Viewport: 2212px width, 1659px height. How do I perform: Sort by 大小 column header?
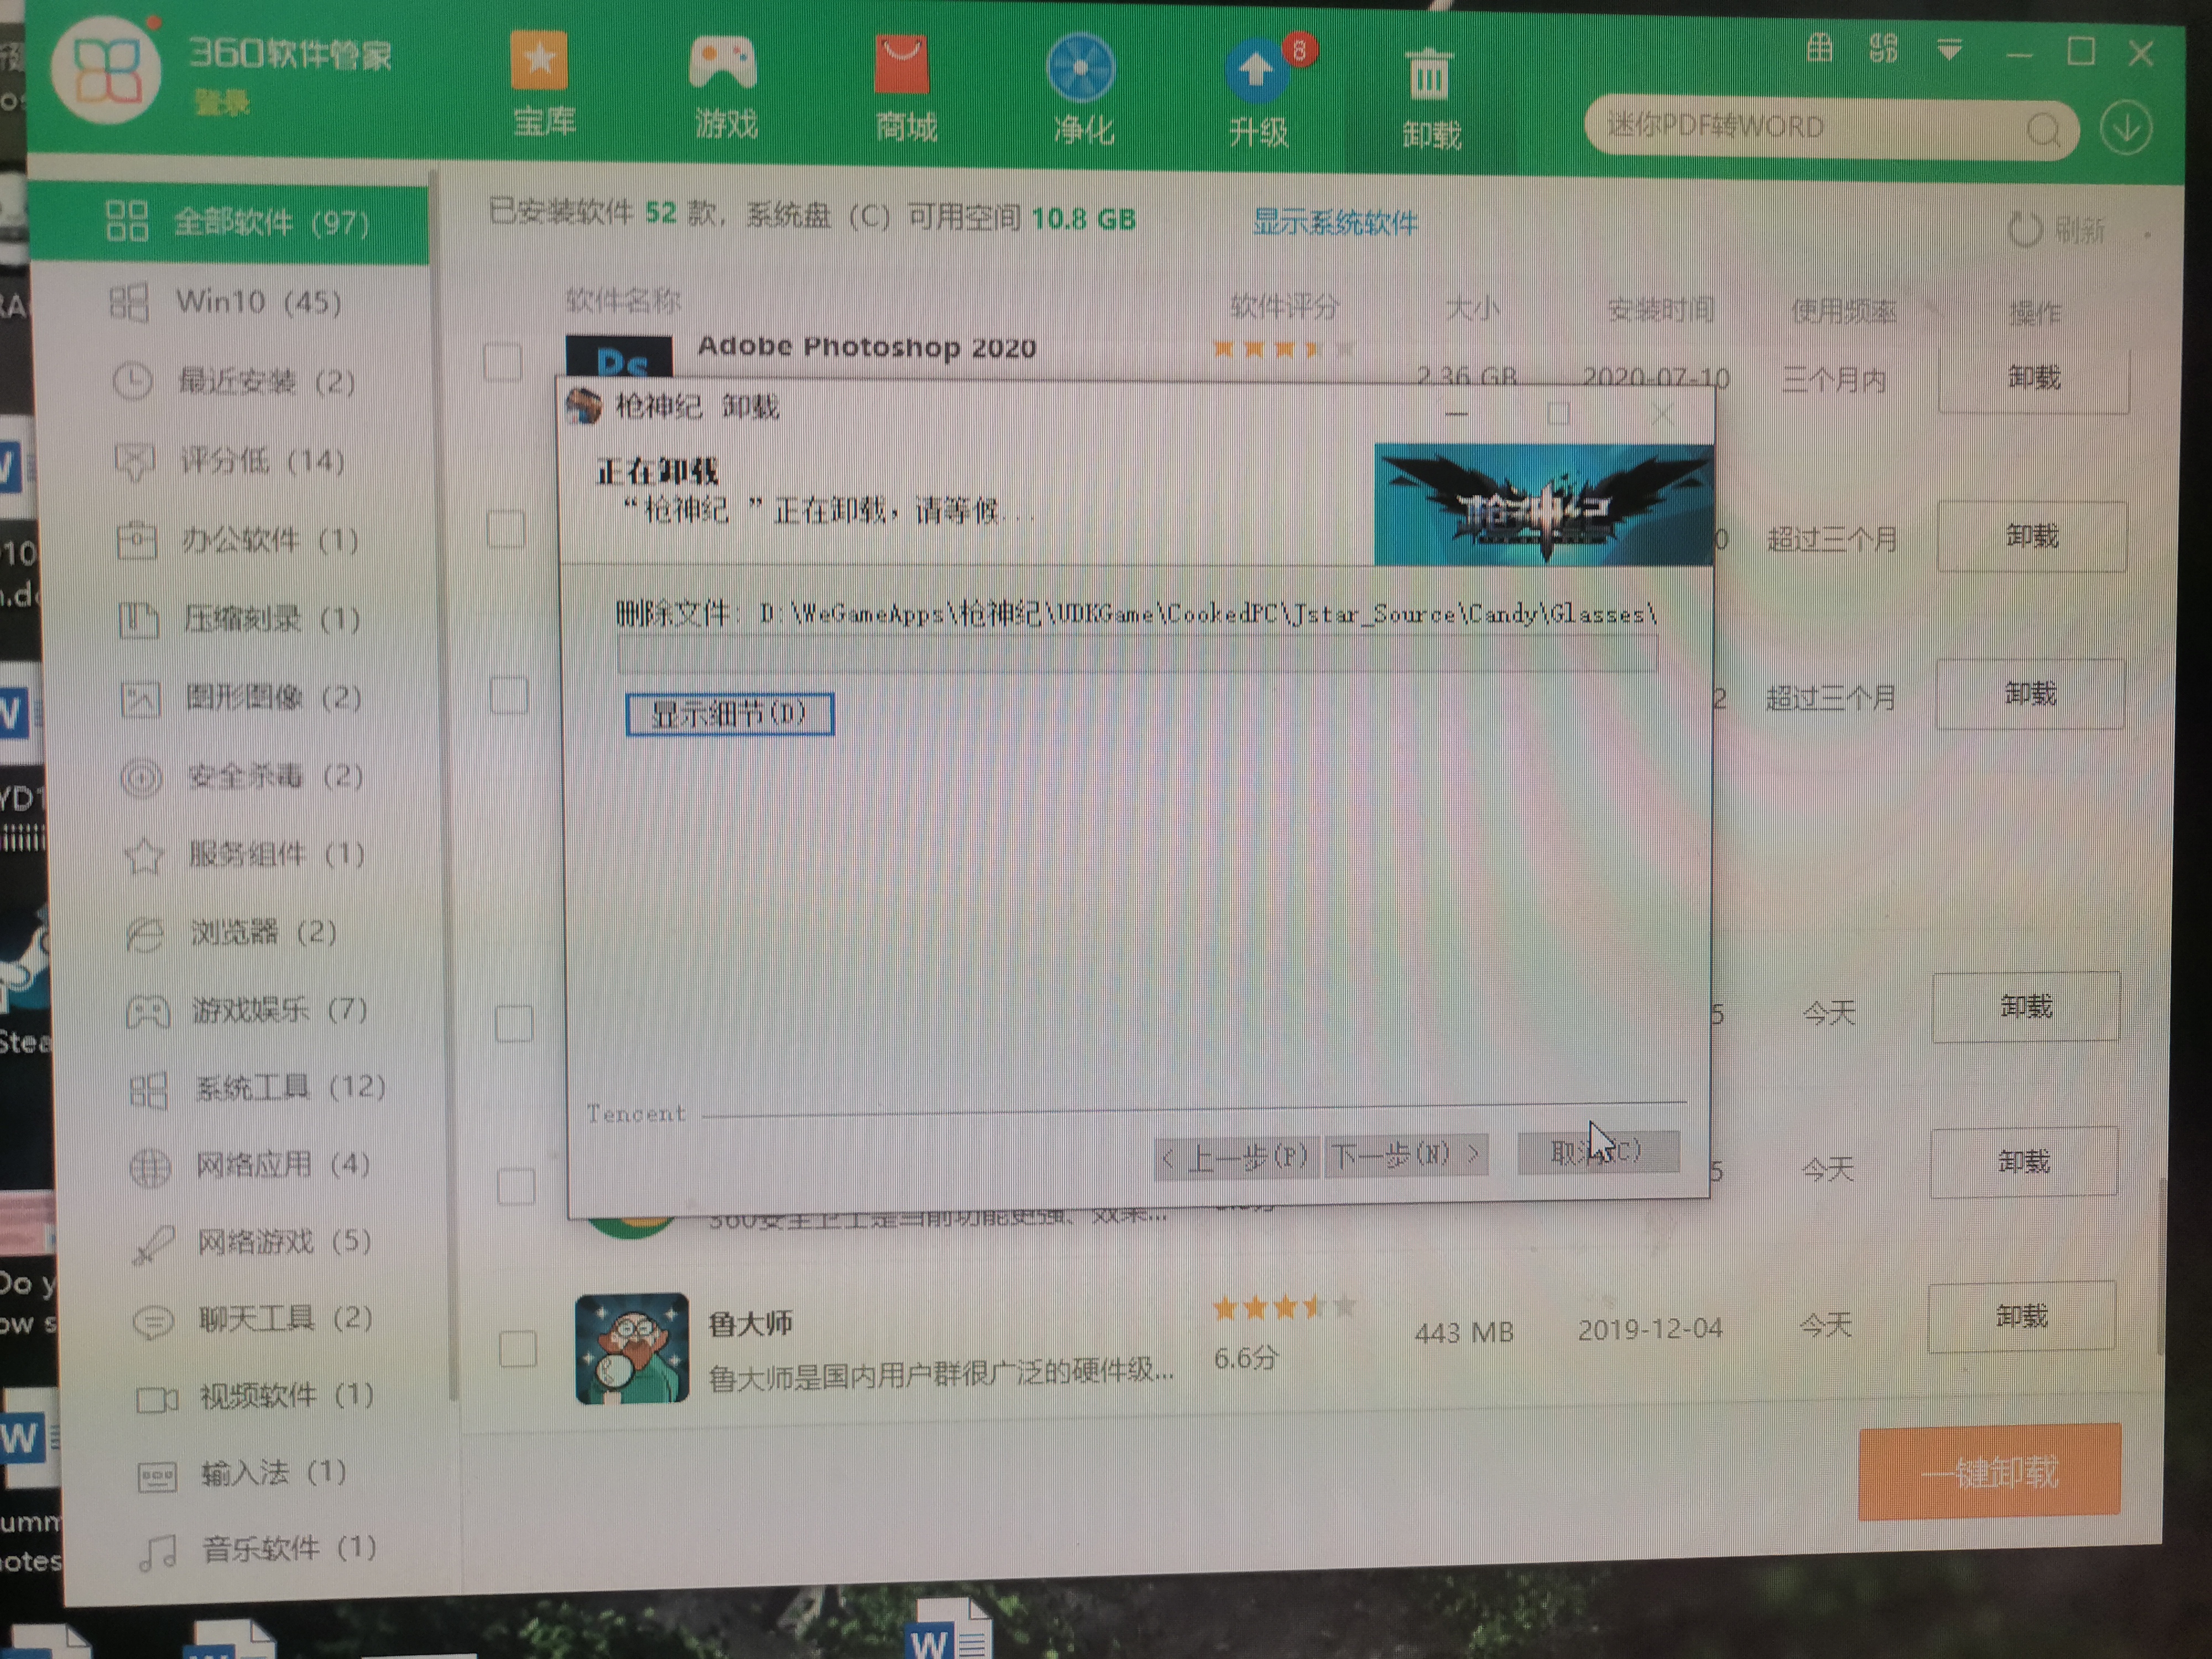point(1472,309)
